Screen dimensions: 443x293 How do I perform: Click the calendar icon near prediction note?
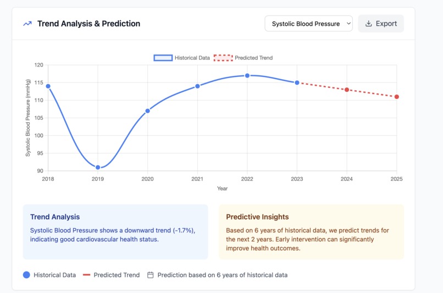tap(150, 275)
